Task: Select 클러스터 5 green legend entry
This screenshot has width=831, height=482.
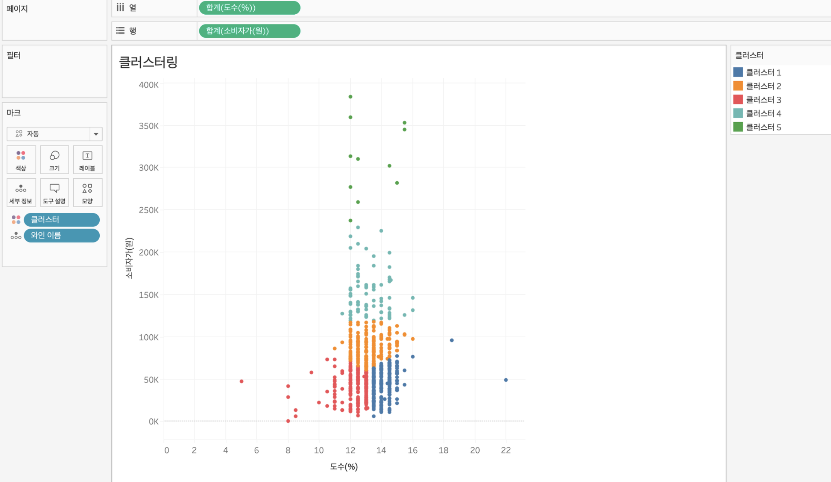Action: (x=763, y=127)
